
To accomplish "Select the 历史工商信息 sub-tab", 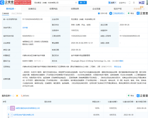I will 17,14.
